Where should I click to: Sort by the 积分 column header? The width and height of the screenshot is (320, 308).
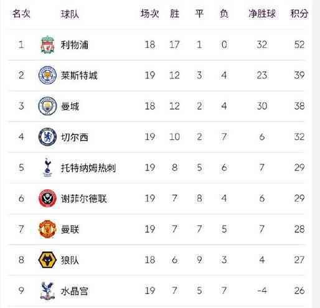[x=299, y=14]
